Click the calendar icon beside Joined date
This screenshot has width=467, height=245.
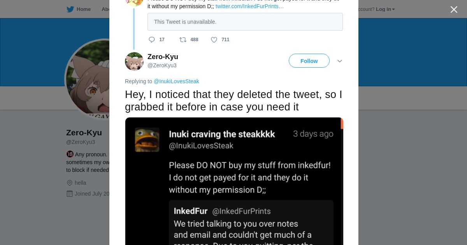(x=70, y=194)
